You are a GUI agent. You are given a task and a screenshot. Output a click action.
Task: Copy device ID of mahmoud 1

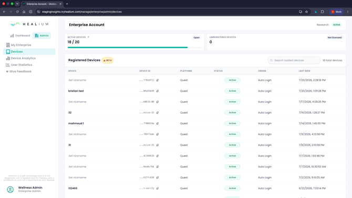[158, 123]
